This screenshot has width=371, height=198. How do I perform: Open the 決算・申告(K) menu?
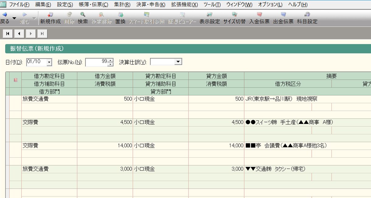tap(151, 5)
